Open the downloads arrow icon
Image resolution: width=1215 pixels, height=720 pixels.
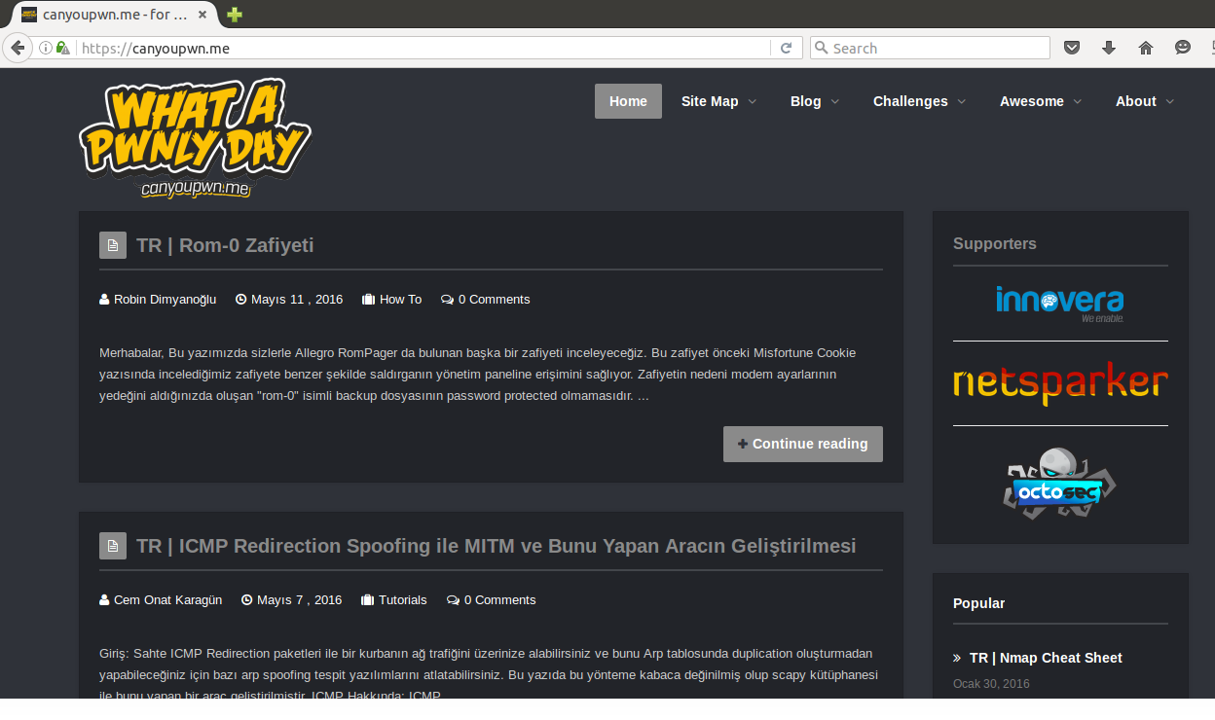point(1109,48)
